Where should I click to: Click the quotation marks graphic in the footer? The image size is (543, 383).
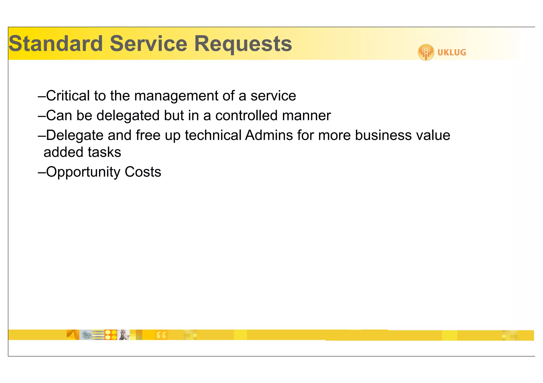(x=161, y=335)
